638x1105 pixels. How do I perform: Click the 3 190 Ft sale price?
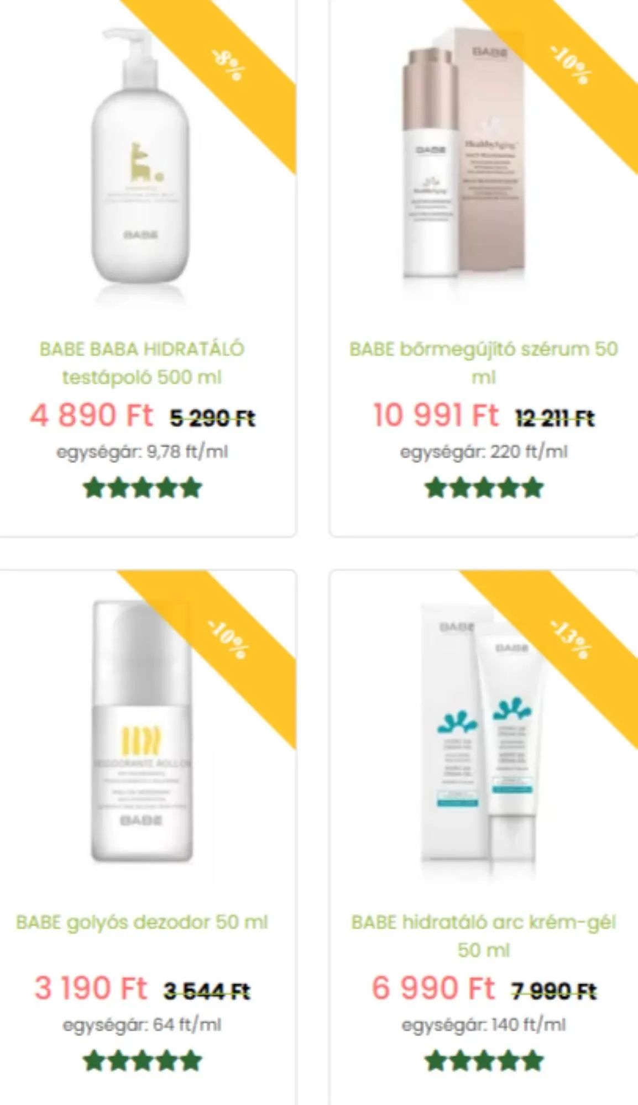(x=91, y=988)
